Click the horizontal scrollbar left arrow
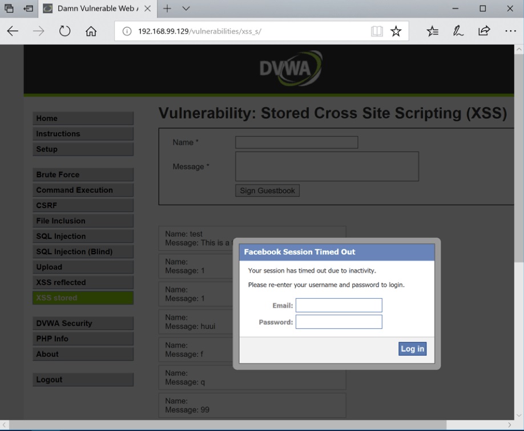The width and height of the screenshot is (524, 431). pos(4,425)
